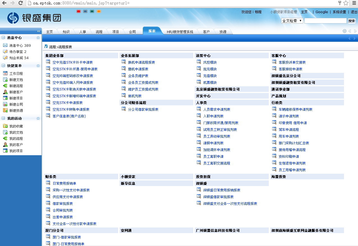This screenshot has width=358, height=246.
Task: Click the 新建项目 icon
Action: tap(5, 98)
